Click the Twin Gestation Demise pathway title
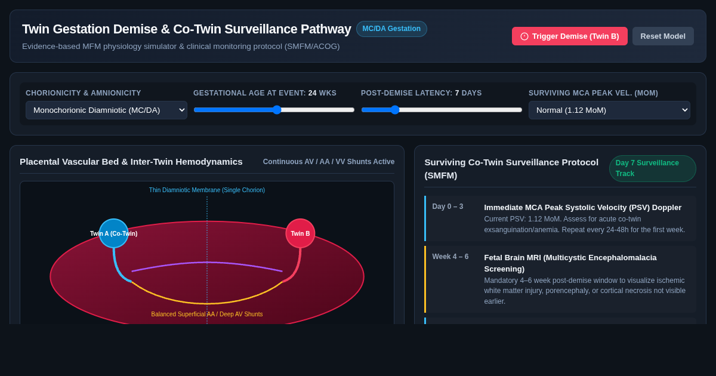The image size is (716, 376). 187,29
